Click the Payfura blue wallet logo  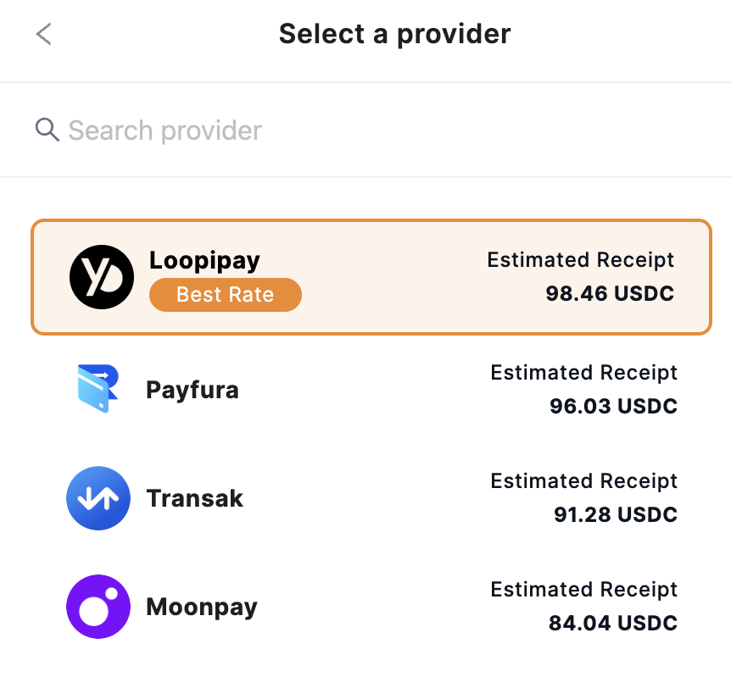[98, 389]
